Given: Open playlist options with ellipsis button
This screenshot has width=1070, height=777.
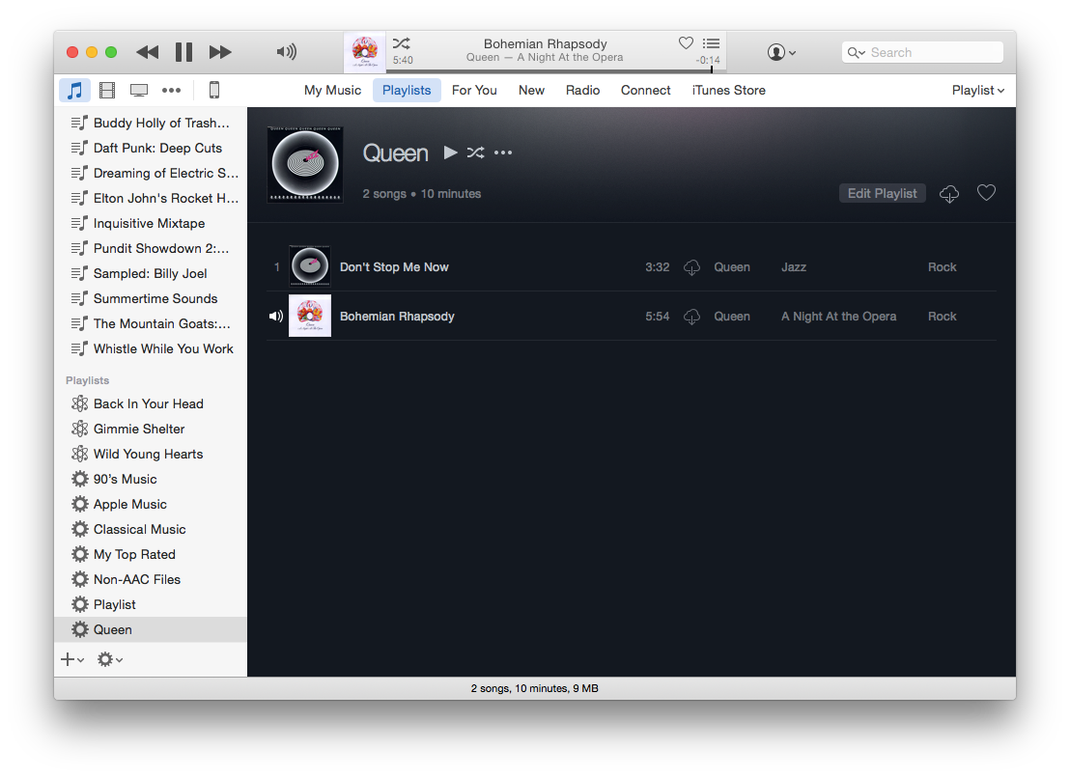Looking at the screenshot, I should [502, 153].
